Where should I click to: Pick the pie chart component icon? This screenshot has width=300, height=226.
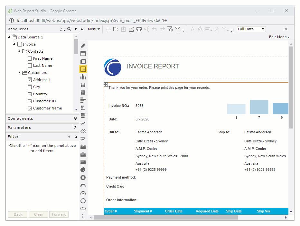(83, 169)
